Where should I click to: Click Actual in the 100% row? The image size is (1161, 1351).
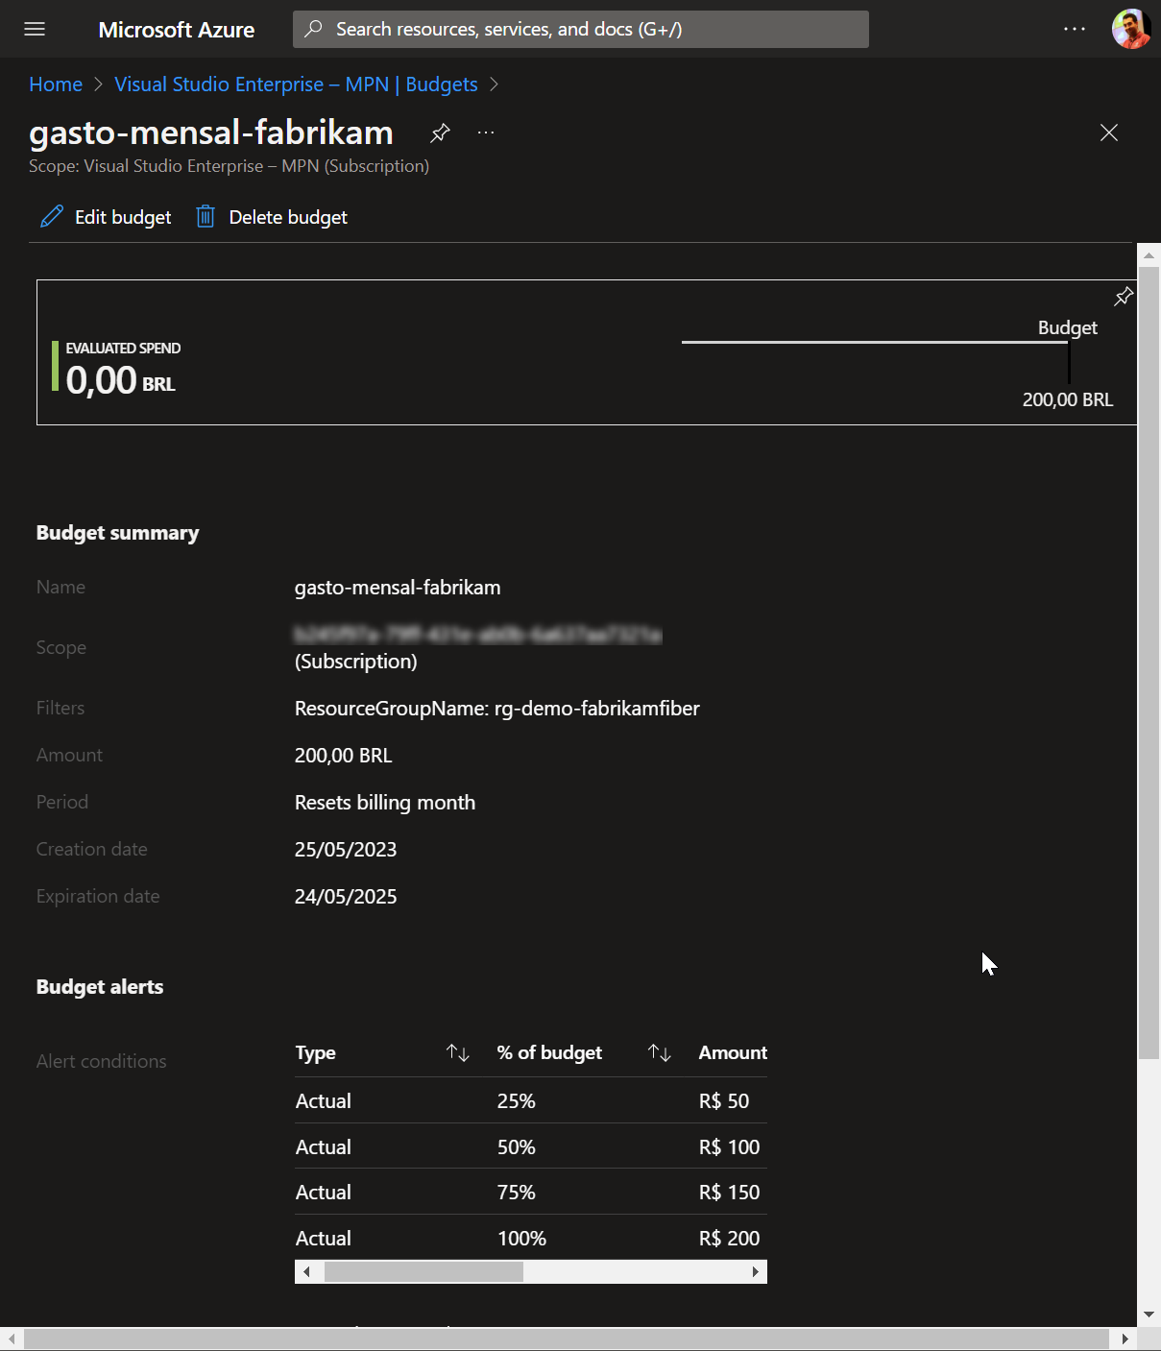324,1239
